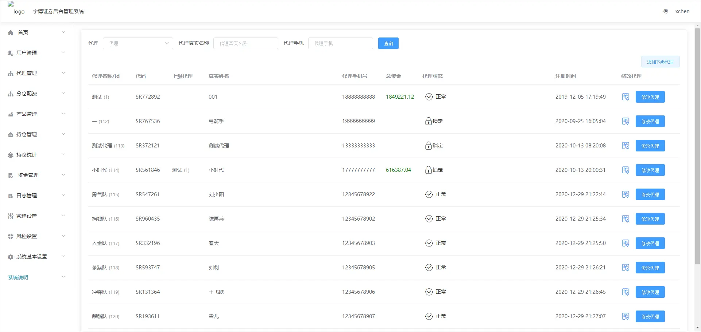Expand the 日志管理 menu chevron
The image size is (701, 332).
click(63, 195)
